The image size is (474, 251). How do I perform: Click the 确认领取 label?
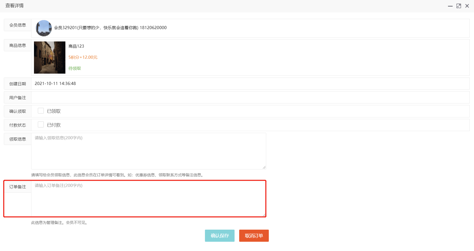[18, 111]
